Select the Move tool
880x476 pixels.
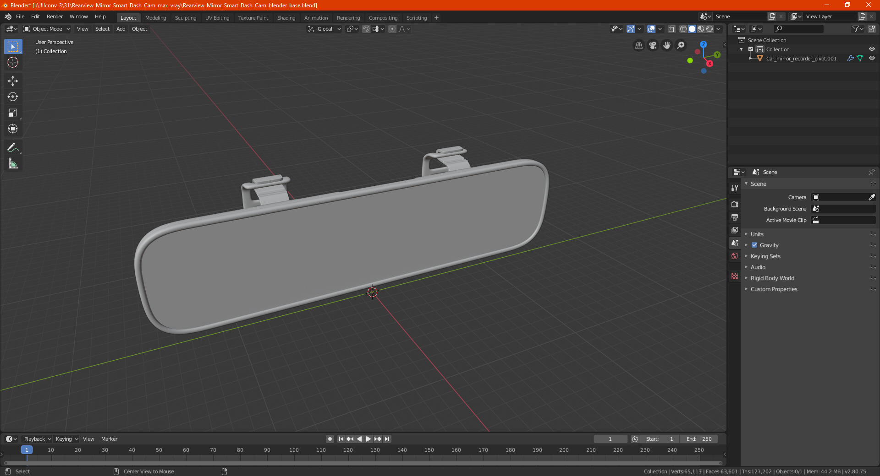[13, 81]
